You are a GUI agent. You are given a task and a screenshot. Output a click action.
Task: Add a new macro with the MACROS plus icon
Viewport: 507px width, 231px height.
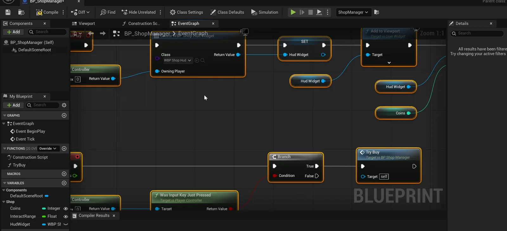[x=64, y=174]
